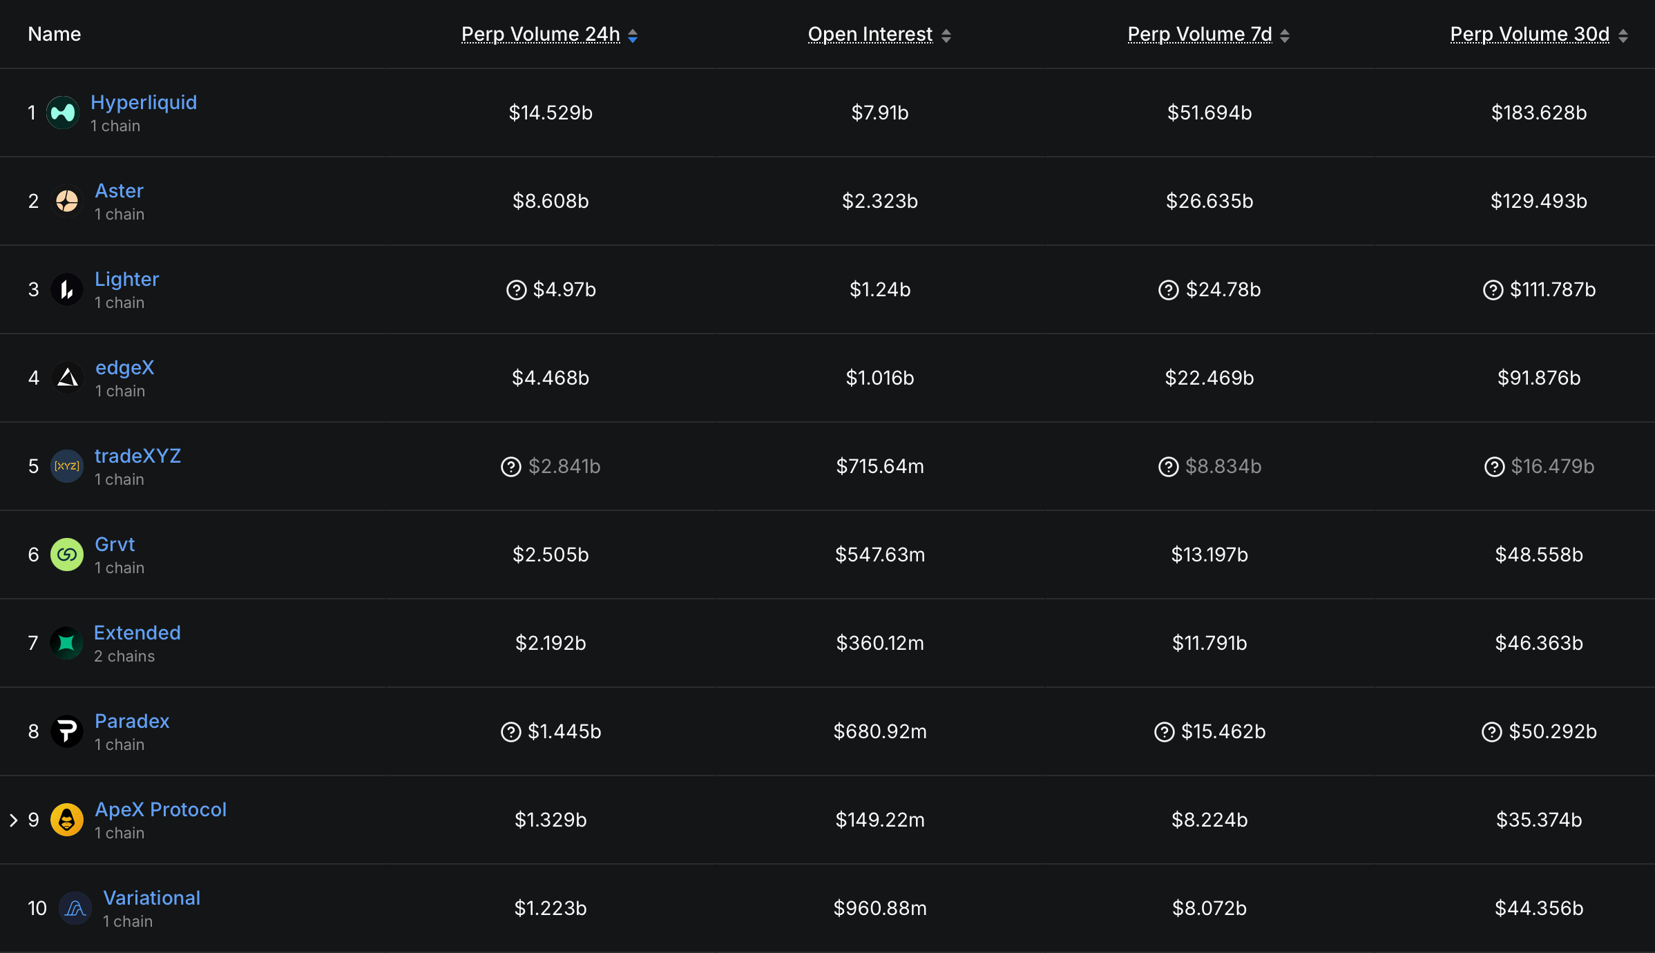Click the Extended green logo

click(66, 643)
